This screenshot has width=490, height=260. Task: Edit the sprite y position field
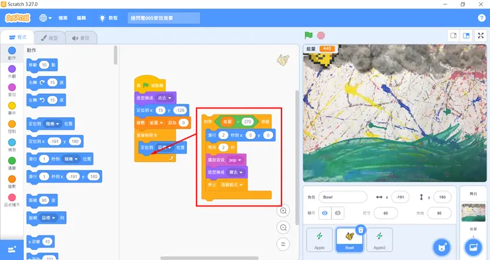tap(442, 197)
